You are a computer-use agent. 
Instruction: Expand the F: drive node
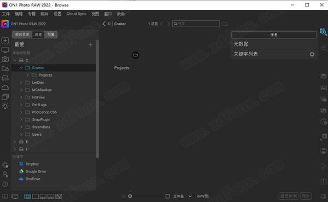coord(15,149)
